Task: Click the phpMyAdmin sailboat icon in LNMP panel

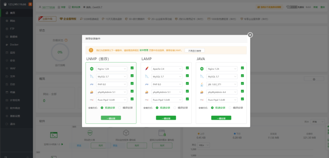Action: coord(92,92)
